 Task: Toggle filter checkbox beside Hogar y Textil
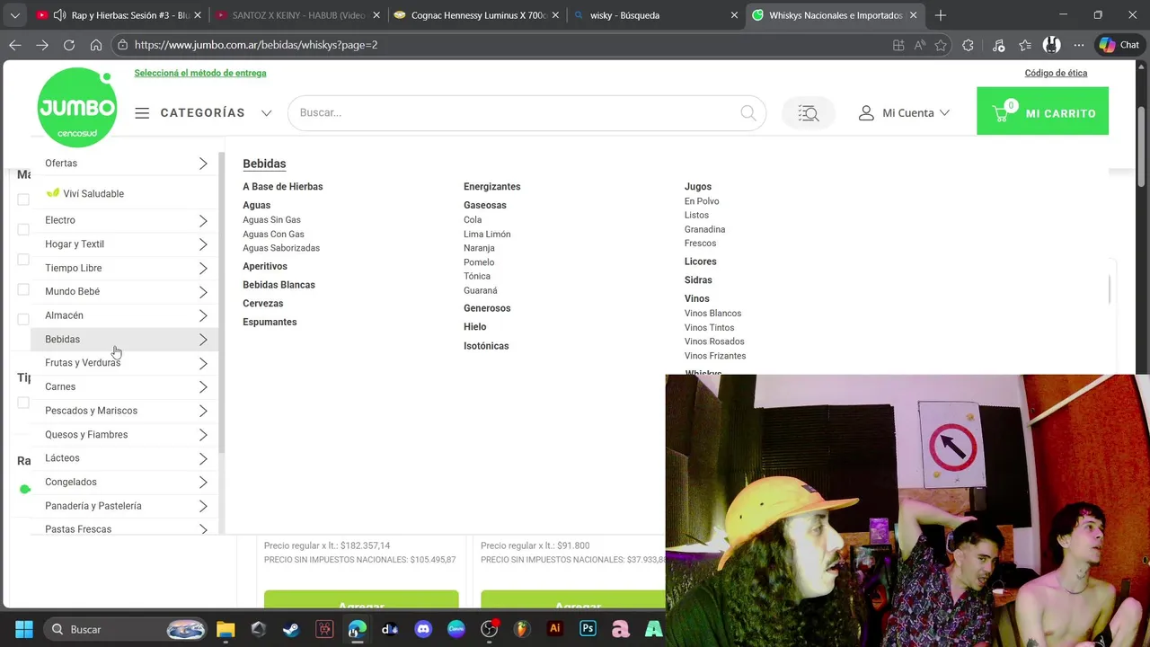23,230
